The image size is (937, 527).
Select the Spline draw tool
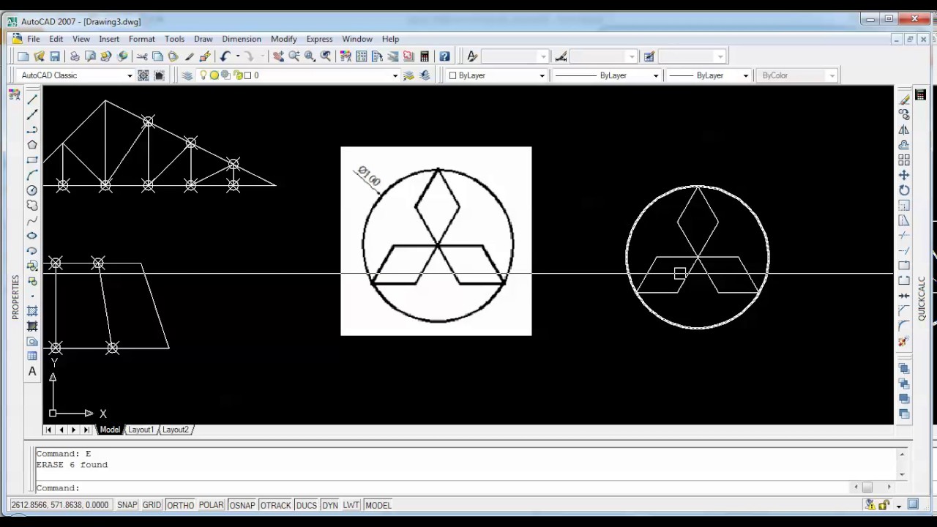click(x=32, y=220)
